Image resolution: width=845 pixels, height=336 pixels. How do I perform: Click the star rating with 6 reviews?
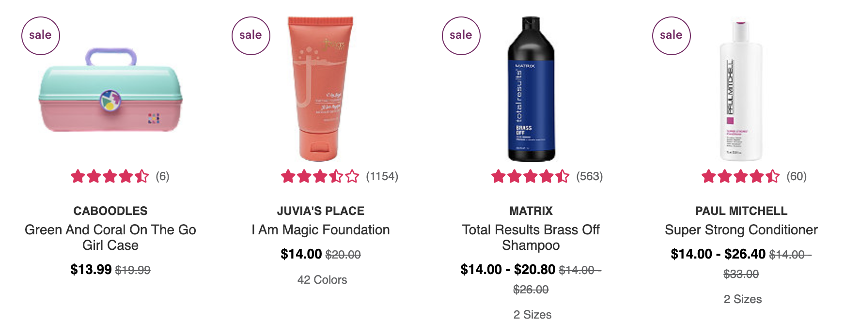[x=110, y=176]
